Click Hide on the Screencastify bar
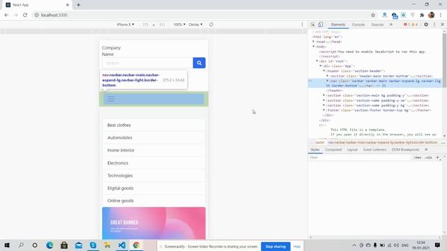This screenshot has width=447, height=251. (297, 246)
